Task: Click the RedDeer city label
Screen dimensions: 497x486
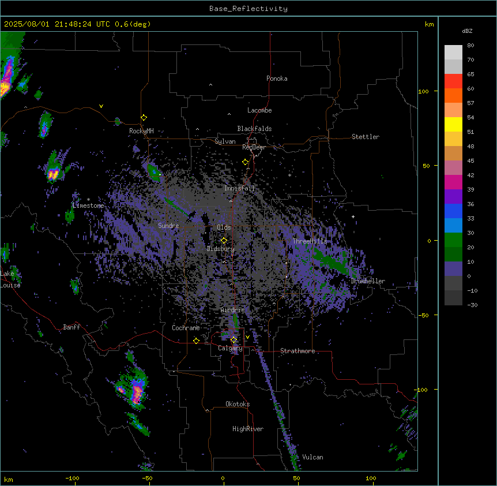Action: click(x=254, y=147)
